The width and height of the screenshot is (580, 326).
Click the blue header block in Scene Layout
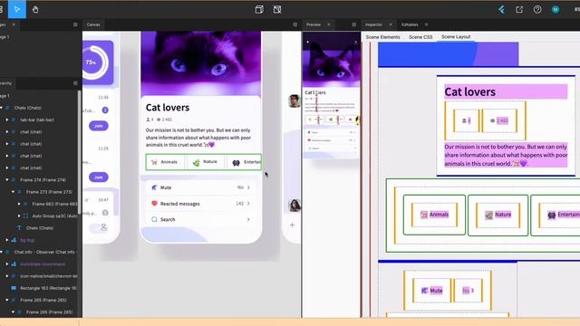[448, 54]
